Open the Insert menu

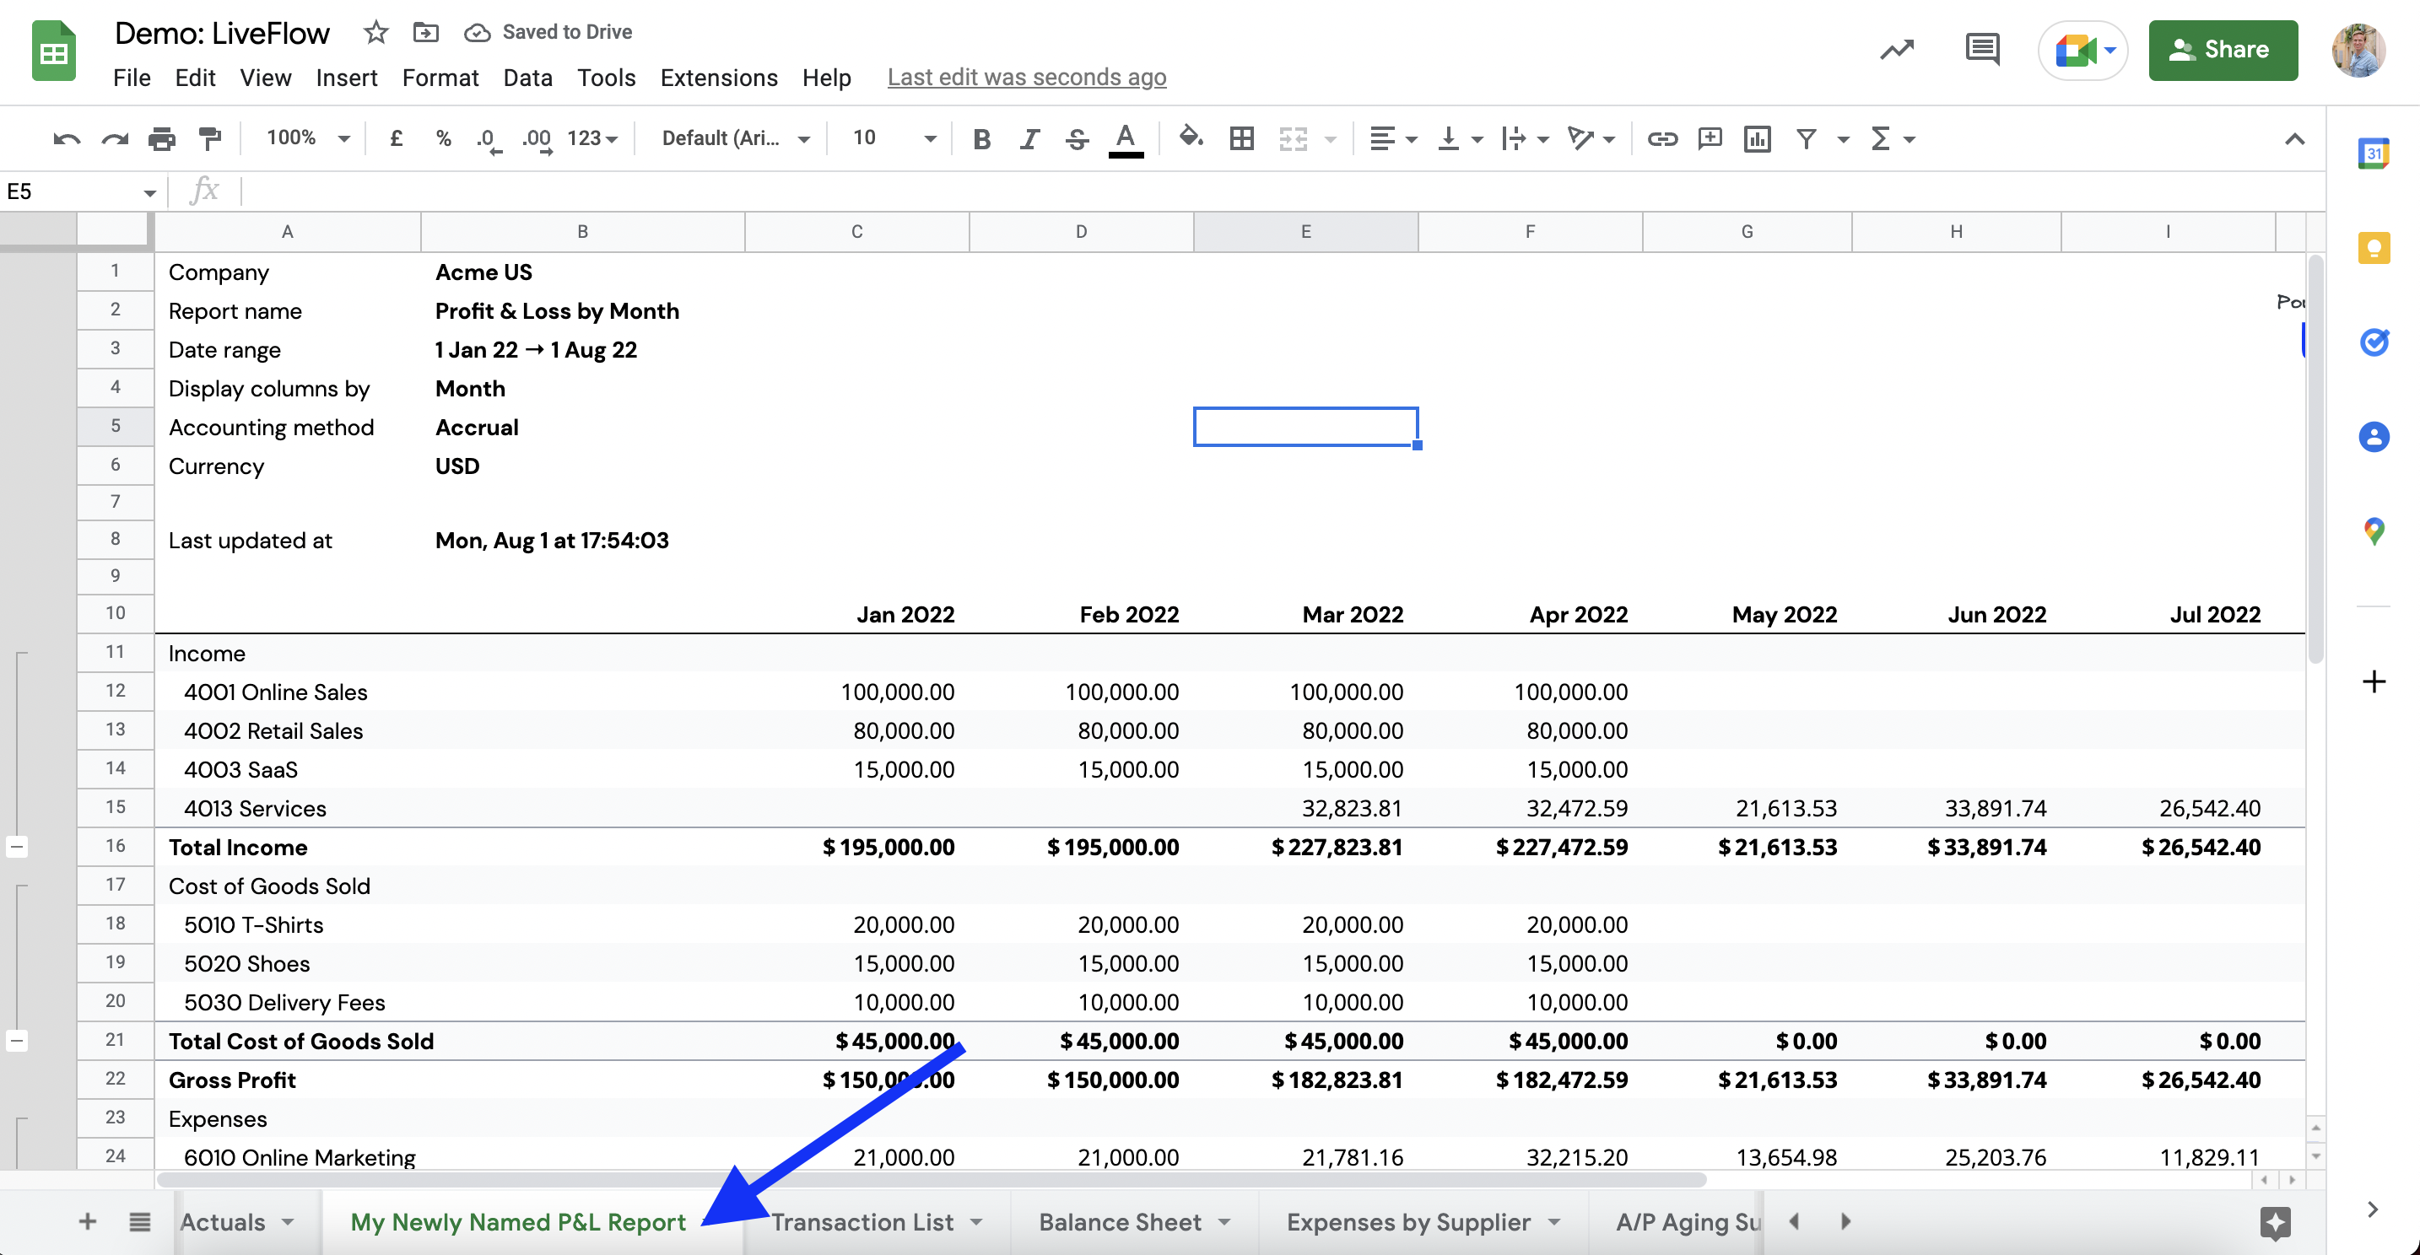[347, 77]
